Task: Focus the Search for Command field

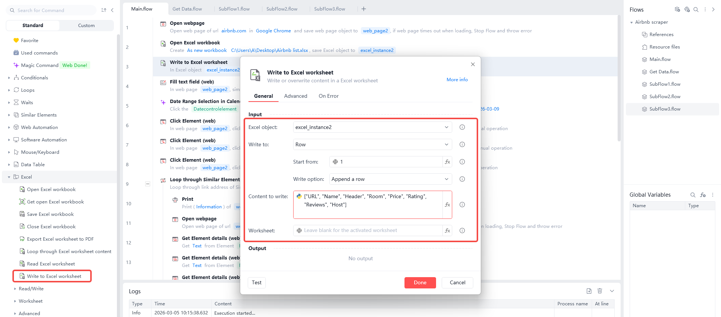Action: click(51, 10)
